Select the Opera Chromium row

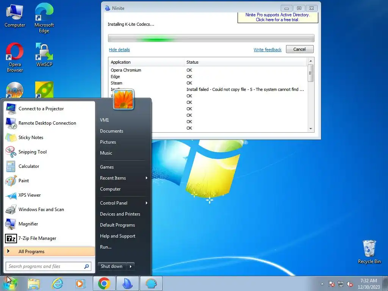[x=208, y=70]
